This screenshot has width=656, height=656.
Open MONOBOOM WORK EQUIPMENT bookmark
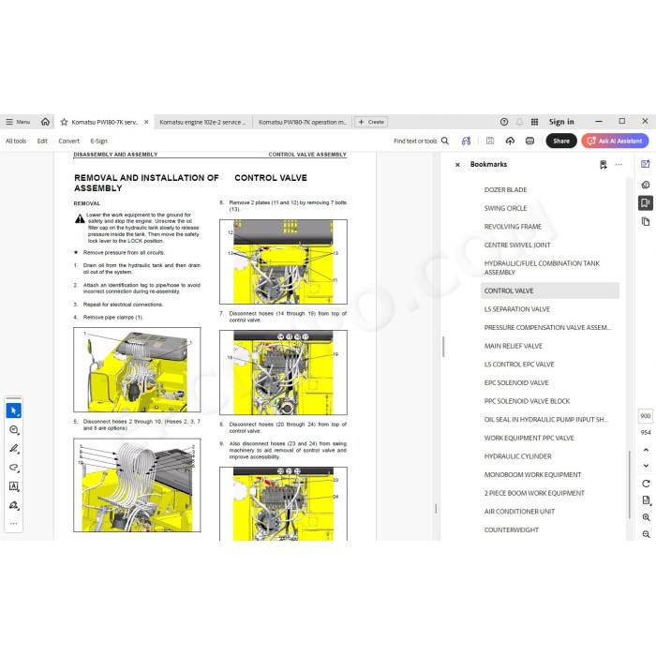pos(532,475)
